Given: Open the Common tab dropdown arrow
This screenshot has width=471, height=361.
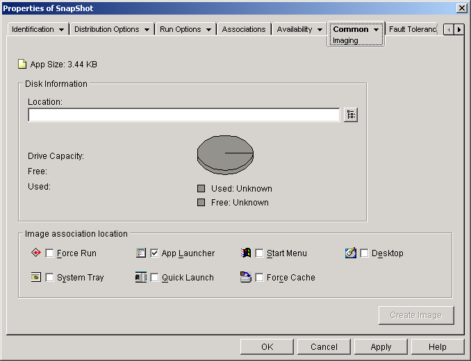Looking at the screenshot, I should click(376, 30).
